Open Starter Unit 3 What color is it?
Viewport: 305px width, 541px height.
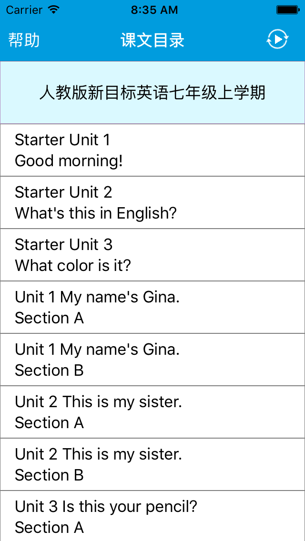[x=152, y=255]
